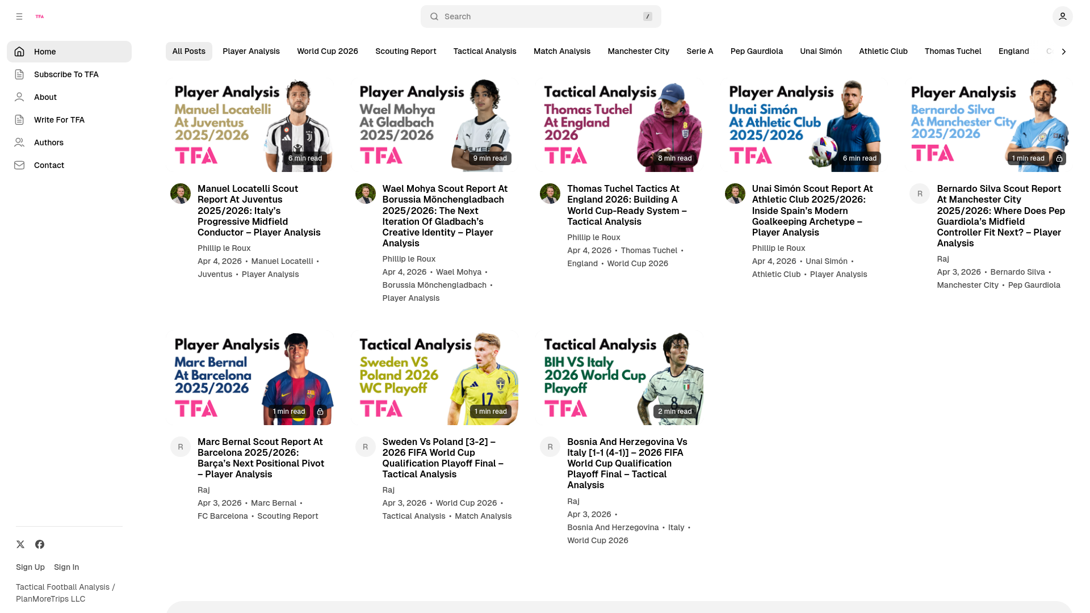Open the user account icon
This screenshot has width=1090, height=613.
(1062, 16)
